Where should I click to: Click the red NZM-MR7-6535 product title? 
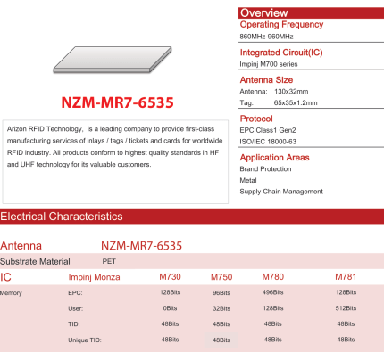[x=117, y=102]
